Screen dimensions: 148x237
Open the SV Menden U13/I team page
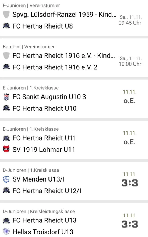(x=39, y=179)
